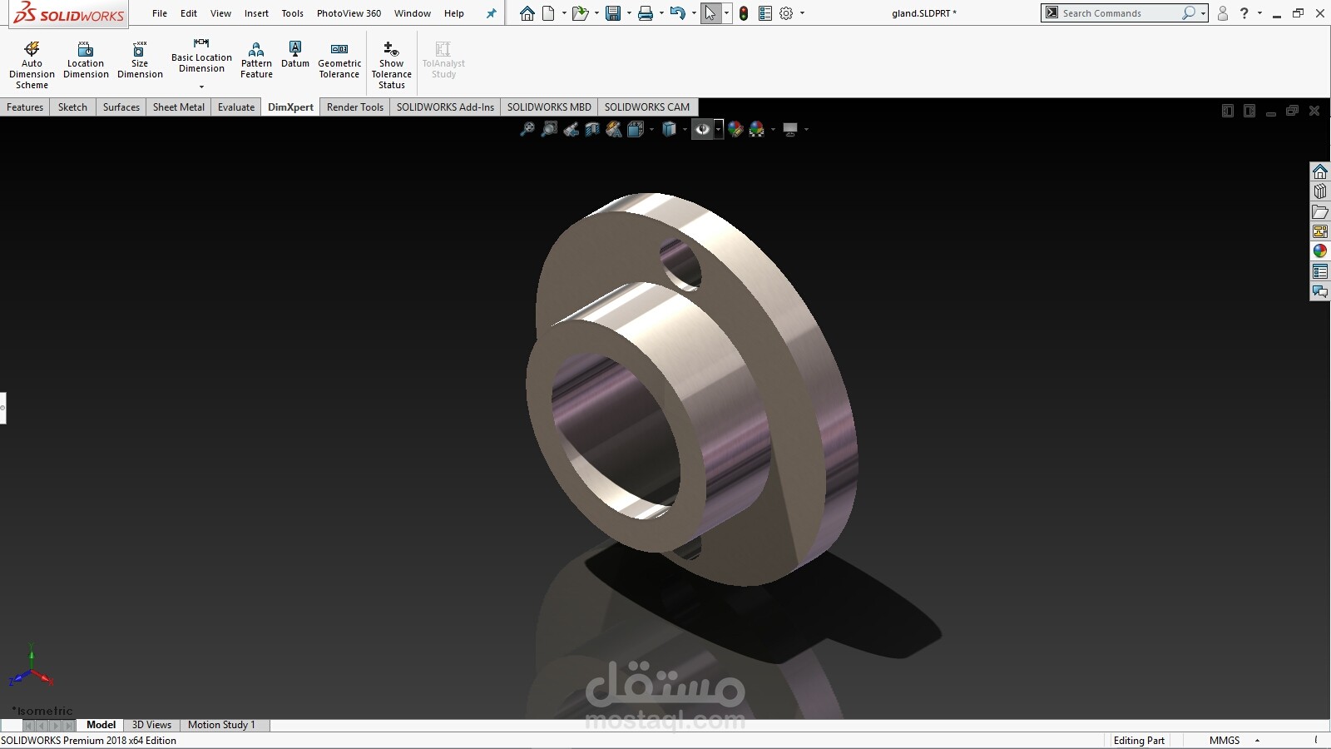Activate the Basic Location Dimension tool
The height and width of the screenshot is (749, 1331).
[201, 56]
